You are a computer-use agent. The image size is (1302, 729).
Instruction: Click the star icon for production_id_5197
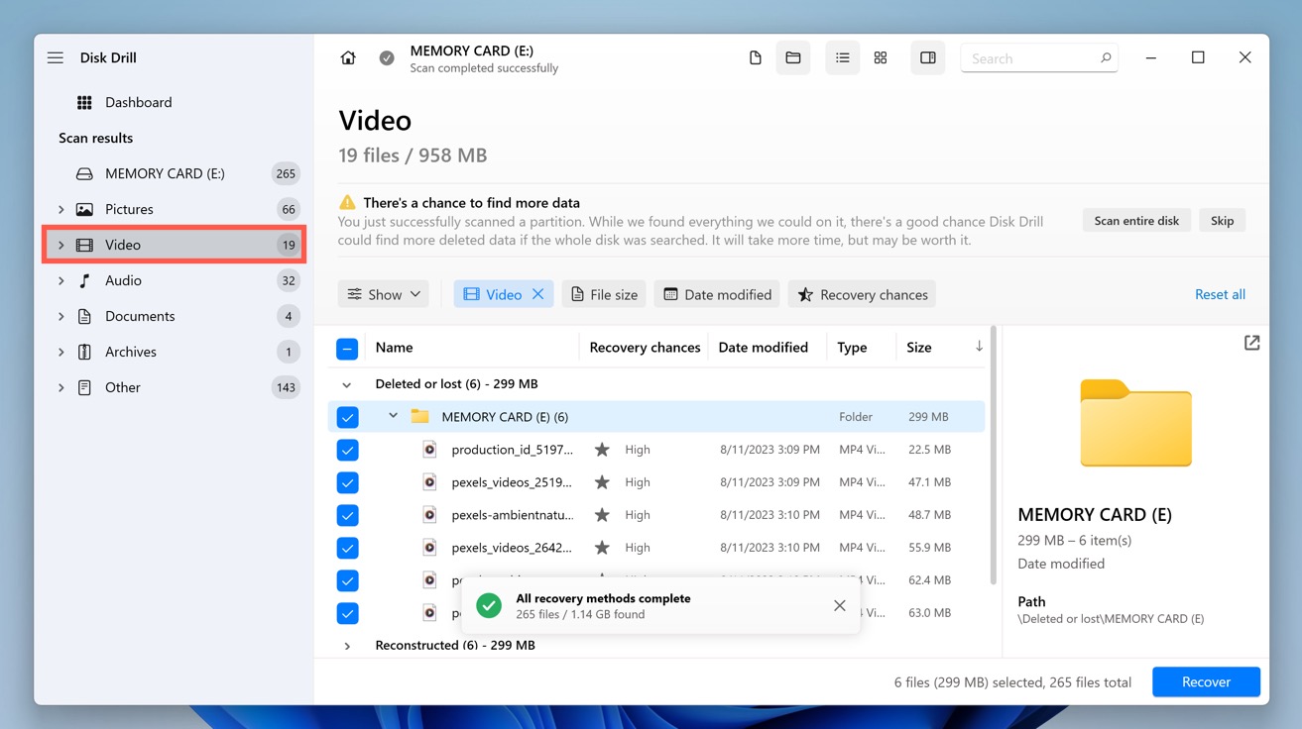[602, 450]
